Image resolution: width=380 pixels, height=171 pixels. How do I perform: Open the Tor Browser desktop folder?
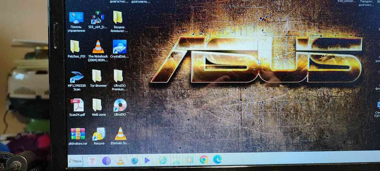tap(98, 79)
